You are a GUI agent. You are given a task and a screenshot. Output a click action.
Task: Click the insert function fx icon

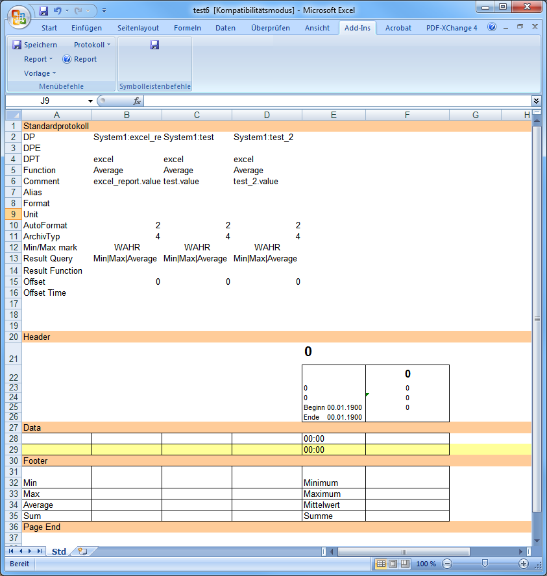[137, 101]
